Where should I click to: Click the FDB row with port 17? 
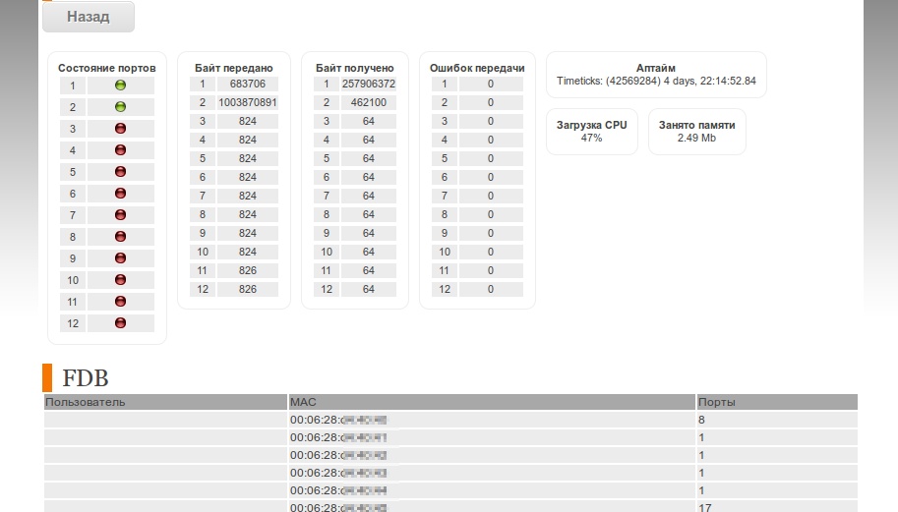tap(450, 507)
